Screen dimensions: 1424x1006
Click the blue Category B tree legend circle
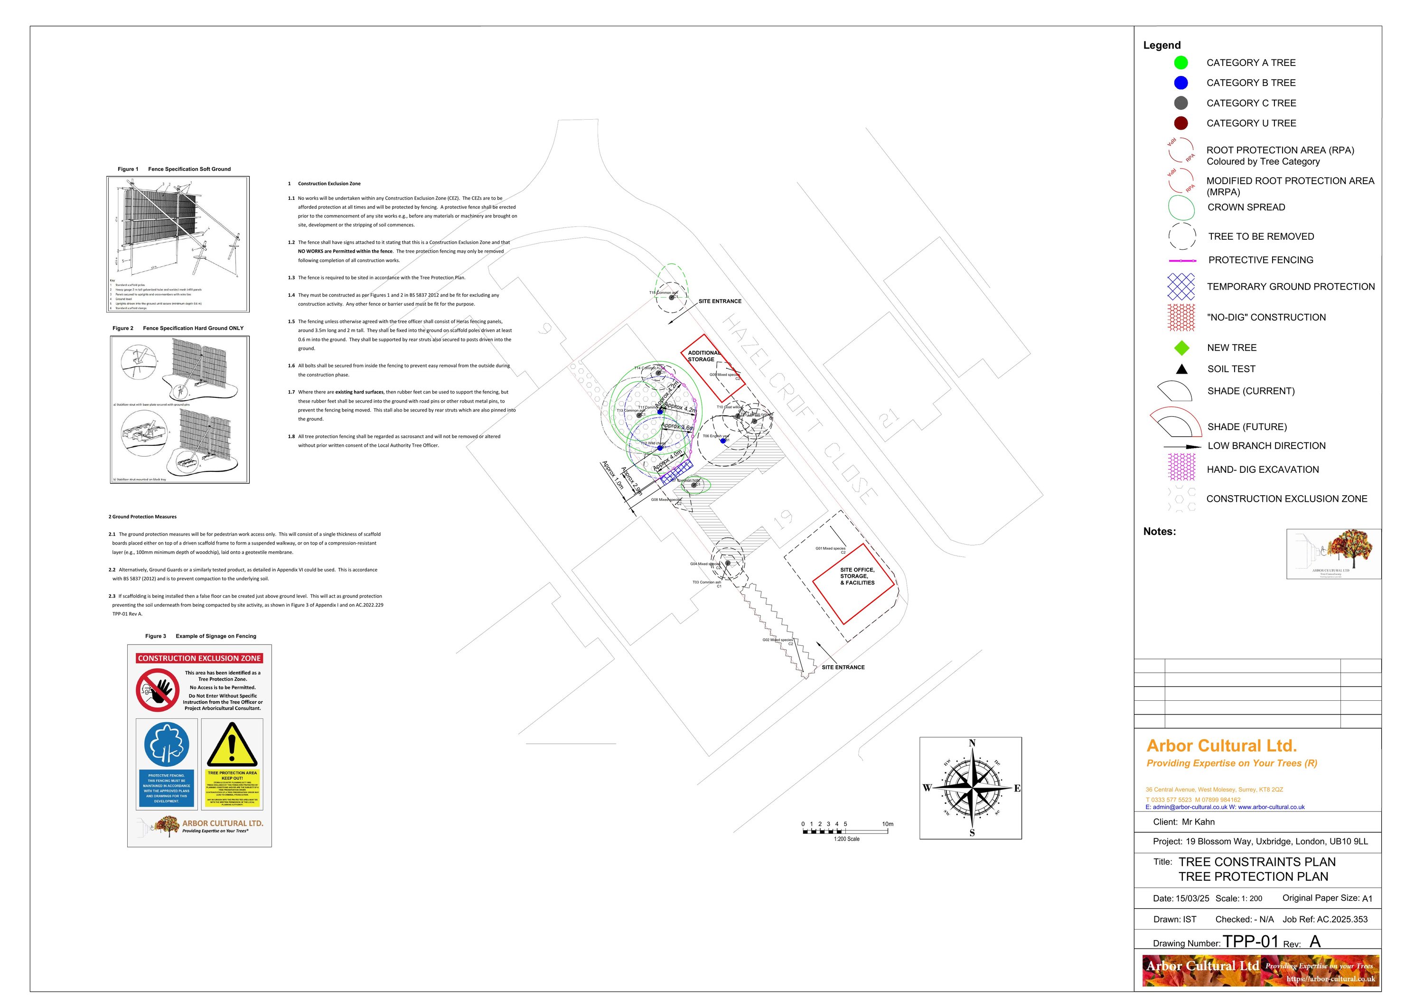pos(1181,83)
